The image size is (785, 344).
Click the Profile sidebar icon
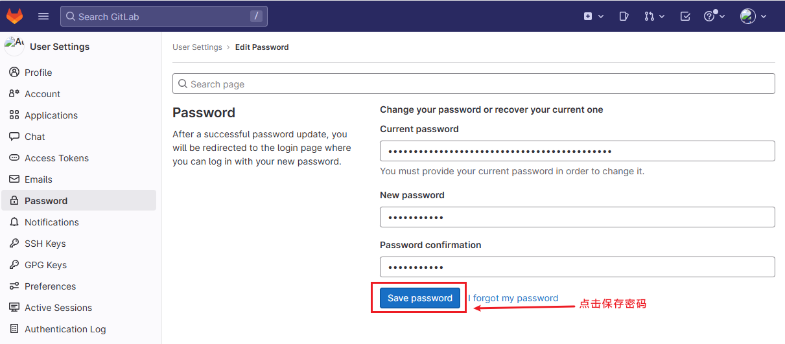pos(14,73)
